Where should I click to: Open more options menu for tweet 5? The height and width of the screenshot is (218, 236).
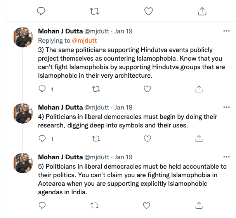coord(227,157)
